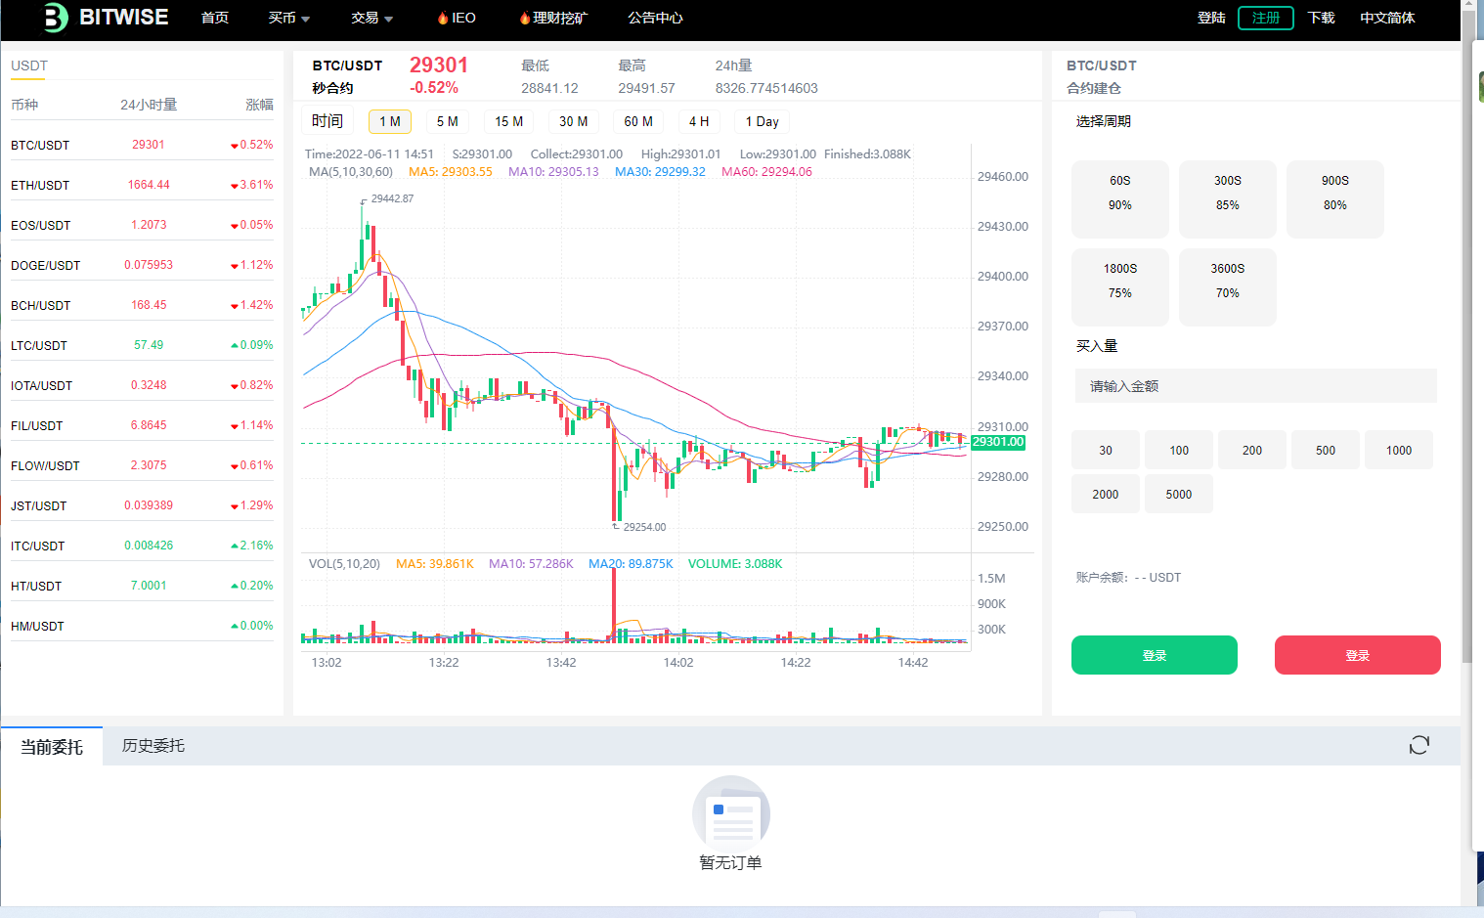Screen dimensions: 1484x918
Task: Choose the 1000 quick amount button
Action: click(x=1398, y=450)
